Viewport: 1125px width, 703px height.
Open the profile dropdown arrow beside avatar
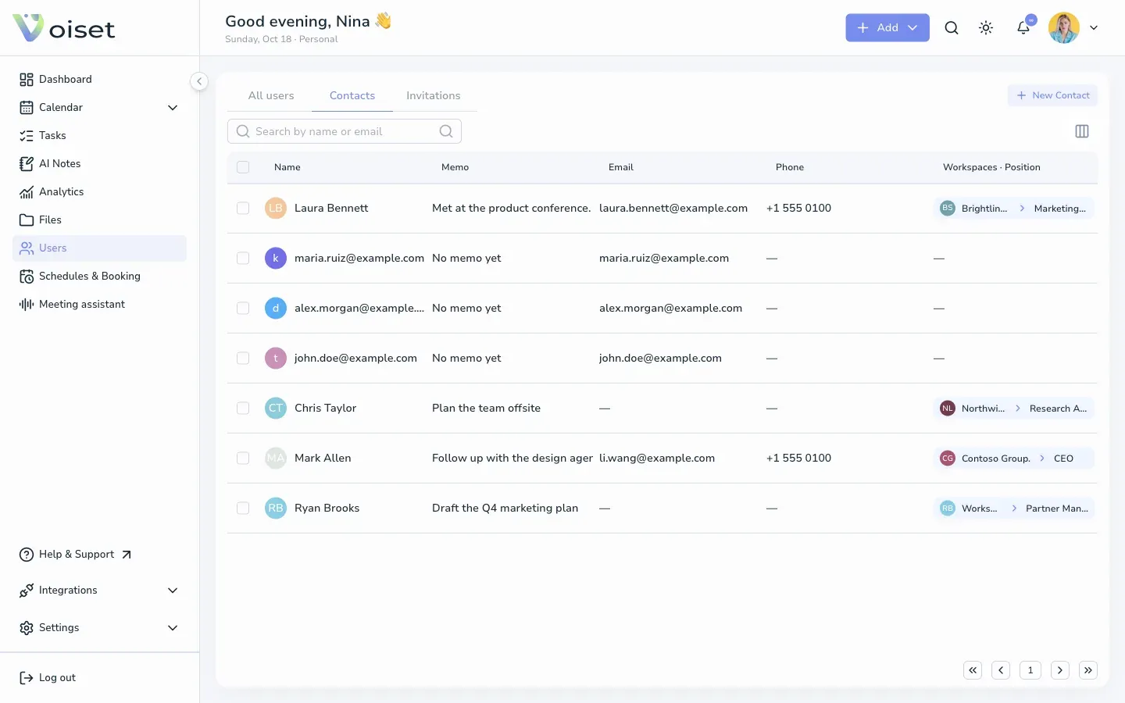coord(1094,27)
